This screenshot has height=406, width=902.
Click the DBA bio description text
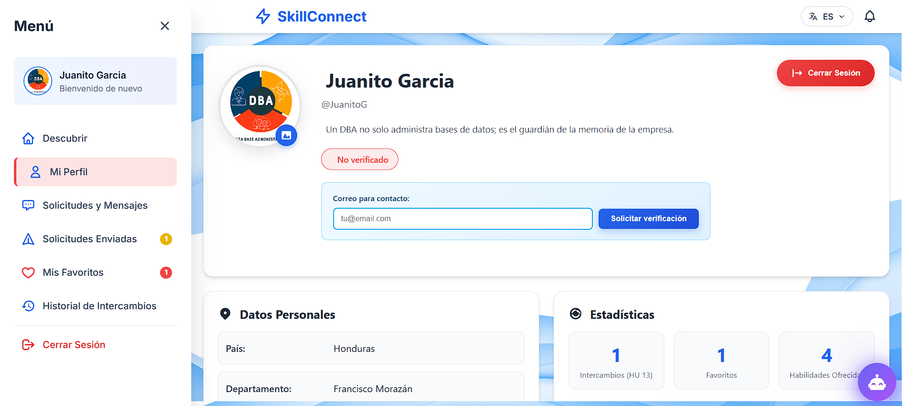tap(500, 130)
